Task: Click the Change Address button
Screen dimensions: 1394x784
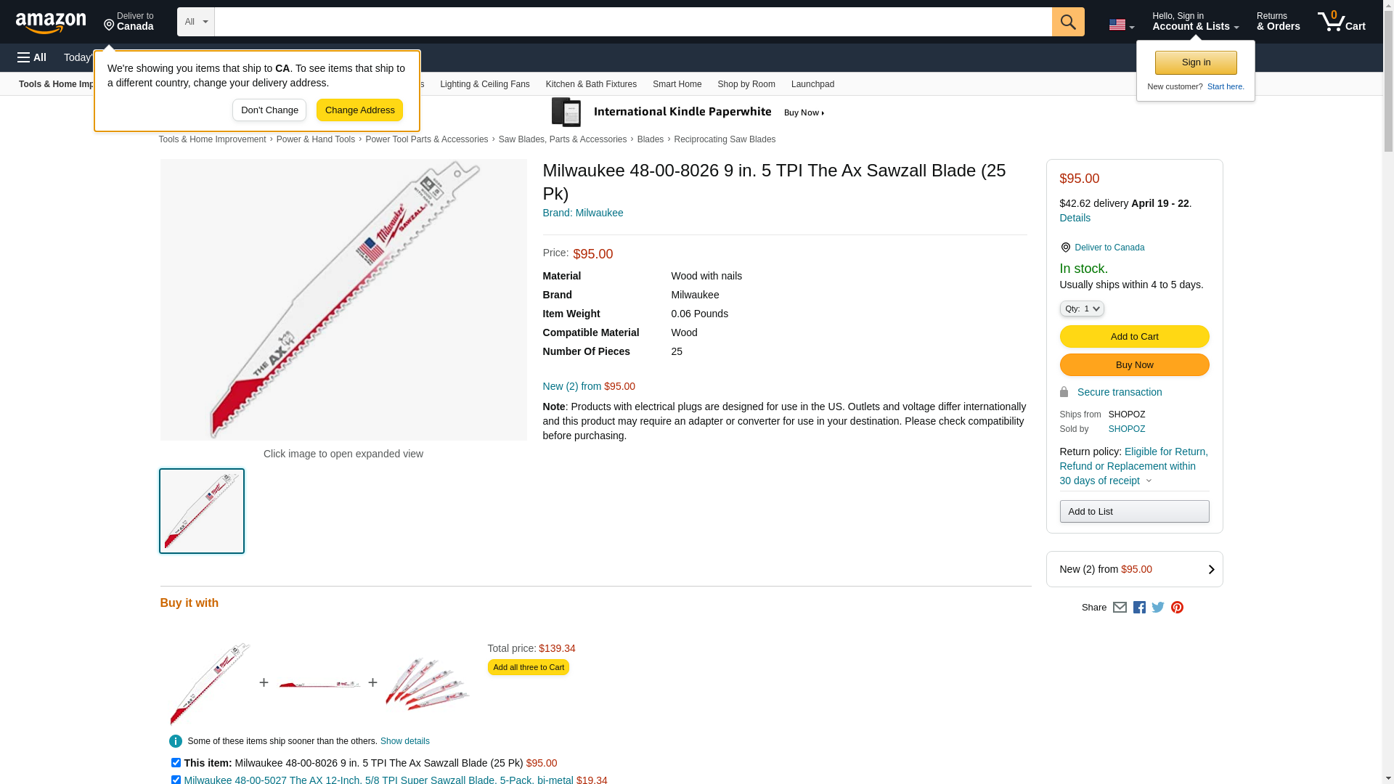Action: pos(359,110)
